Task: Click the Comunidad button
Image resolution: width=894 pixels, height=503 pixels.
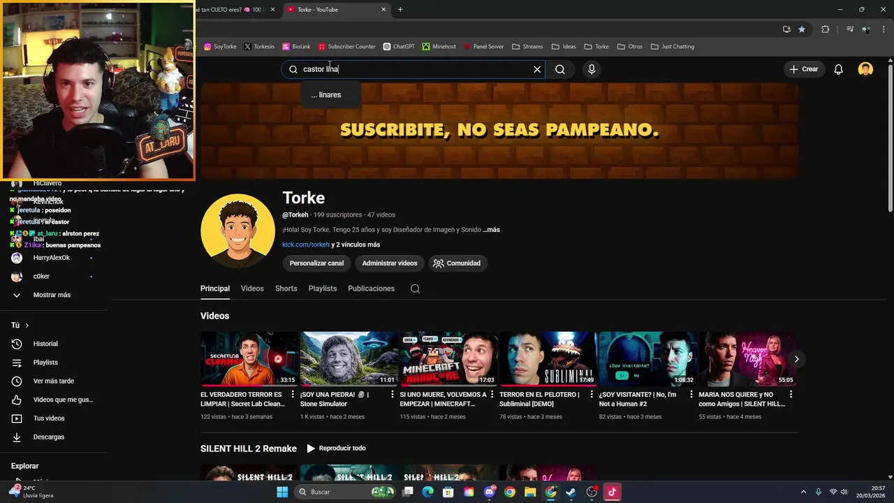Action: [x=457, y=263]
